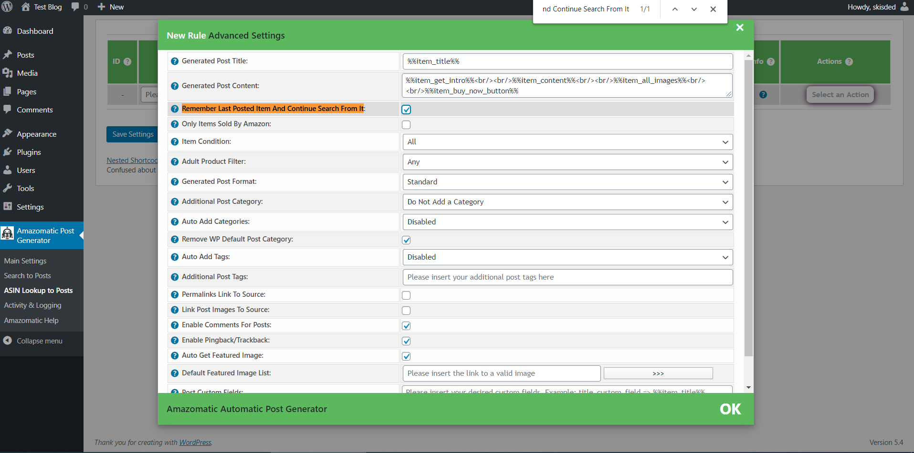Click help icon for Item Condition

click(175, 142)
